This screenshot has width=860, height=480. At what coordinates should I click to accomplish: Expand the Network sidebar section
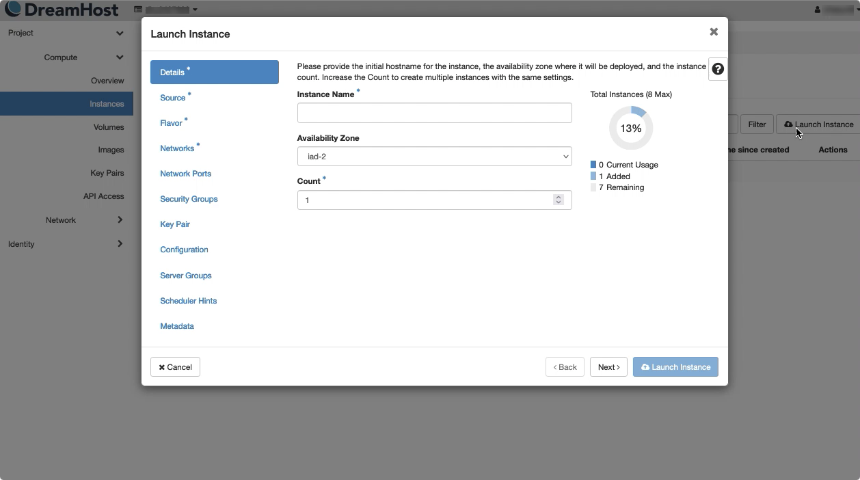(x=120, y=220)
